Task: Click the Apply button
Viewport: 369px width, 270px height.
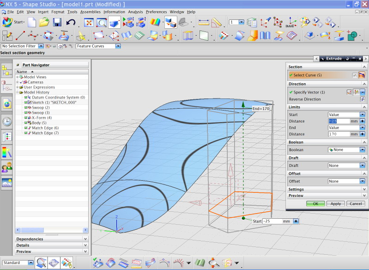Action: [x=336, y=203]
